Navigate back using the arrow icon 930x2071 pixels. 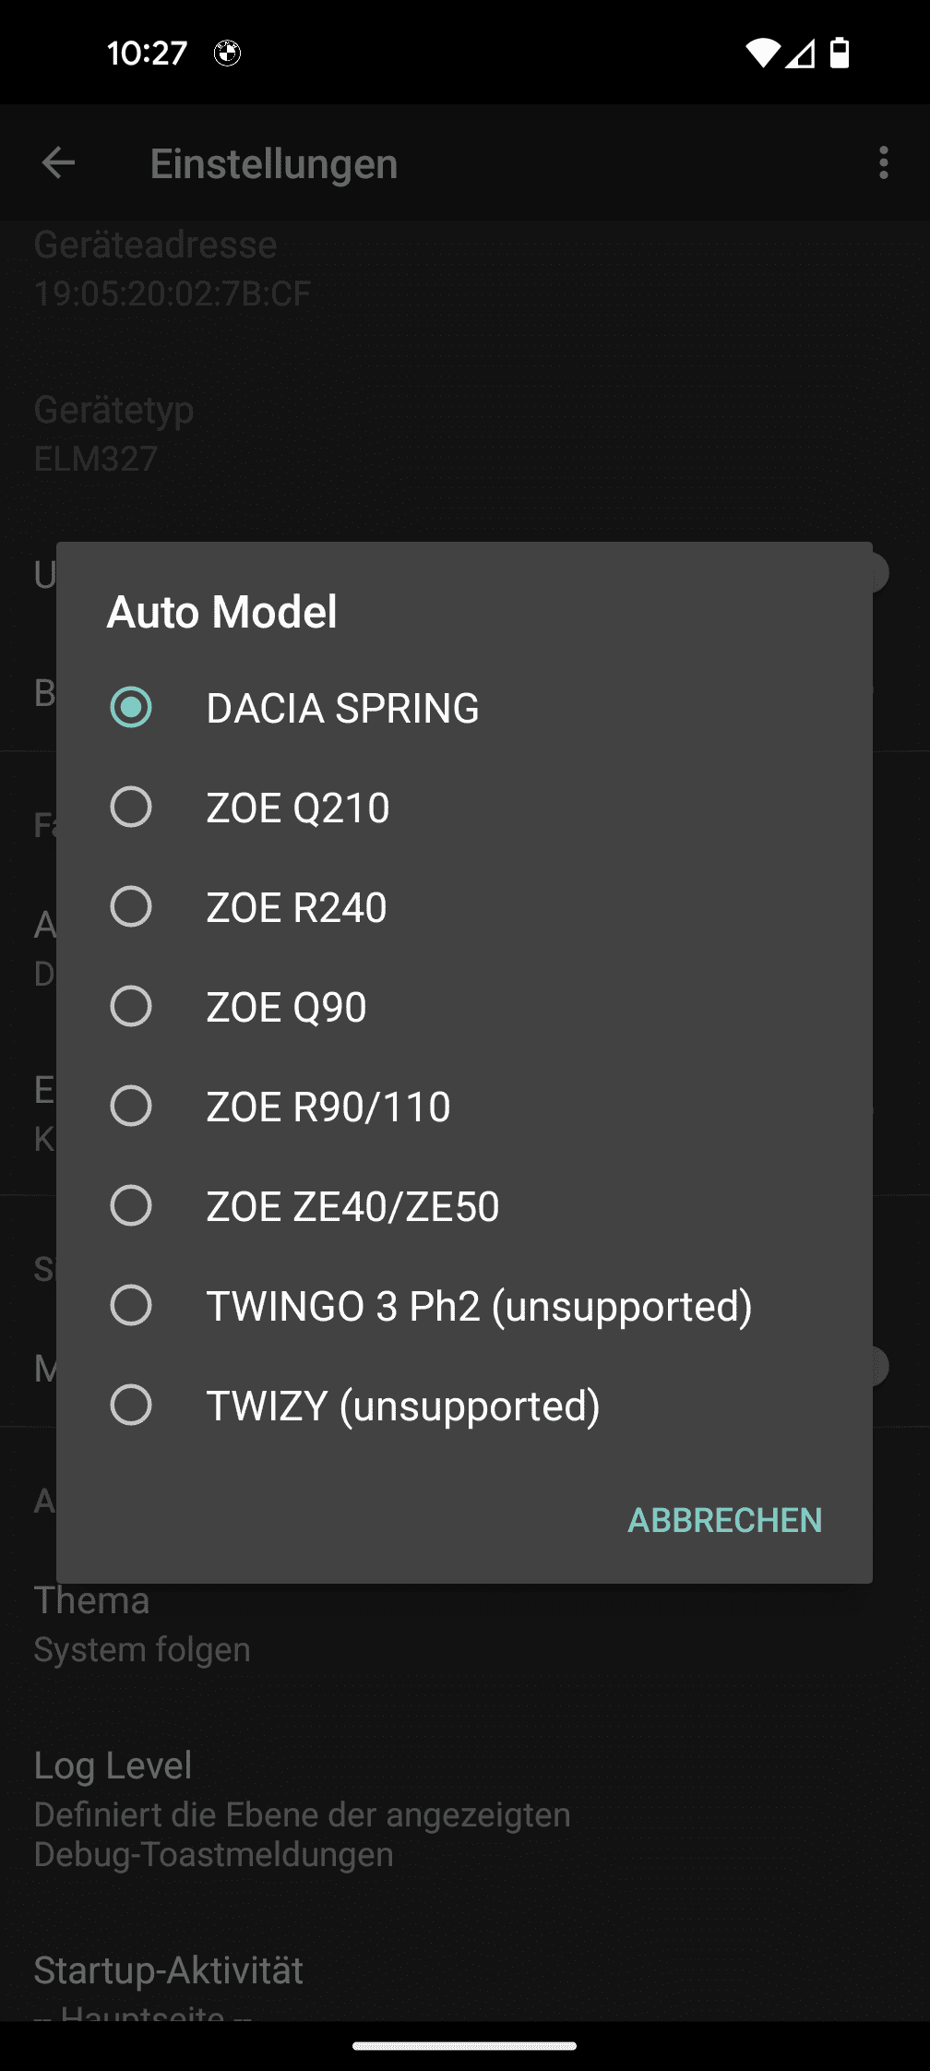pos(58,162)
